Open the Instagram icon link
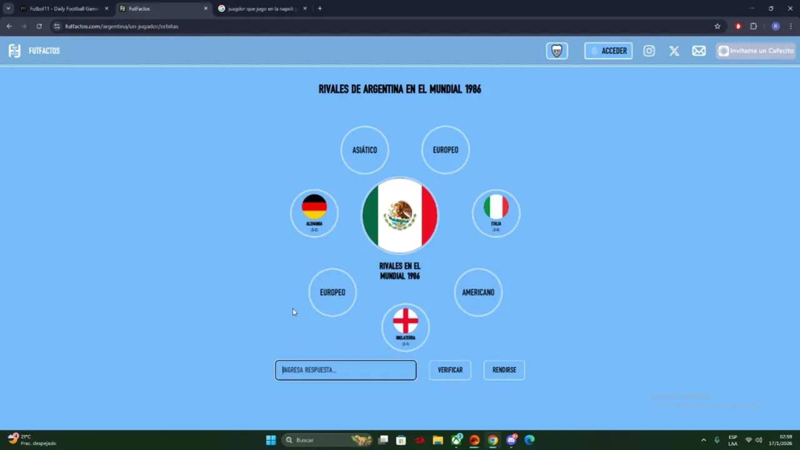This screenshot has width=800, height=450. pyautogui.click(x=649, y=51)
